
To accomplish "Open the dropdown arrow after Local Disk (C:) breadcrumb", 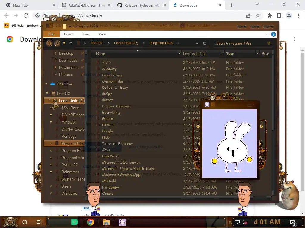I will 144,43.
